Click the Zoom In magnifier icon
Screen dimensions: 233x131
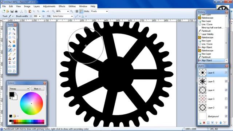click(72, 11)
